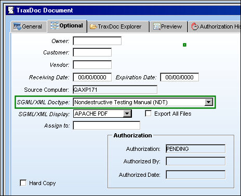The width and height of the screenshot is (241, 196).
Task: Click the Authorization field showing PENDING
Action: [x=196, y=149]
